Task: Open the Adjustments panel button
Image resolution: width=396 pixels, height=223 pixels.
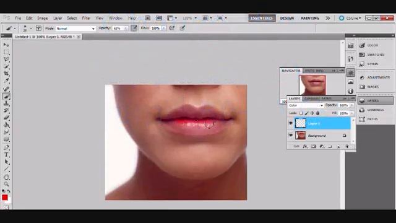Action: click(376, 77)
